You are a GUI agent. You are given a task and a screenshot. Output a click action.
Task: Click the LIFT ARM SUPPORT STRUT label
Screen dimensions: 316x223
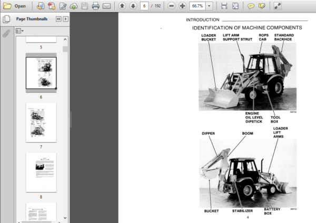pyautogui.click(x=238, y=37)
